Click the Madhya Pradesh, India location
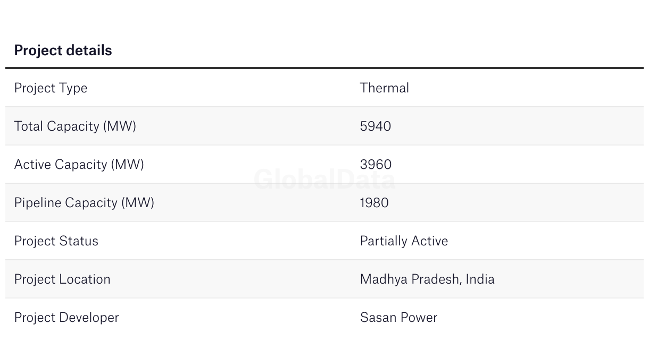 (x=427, y=279)
